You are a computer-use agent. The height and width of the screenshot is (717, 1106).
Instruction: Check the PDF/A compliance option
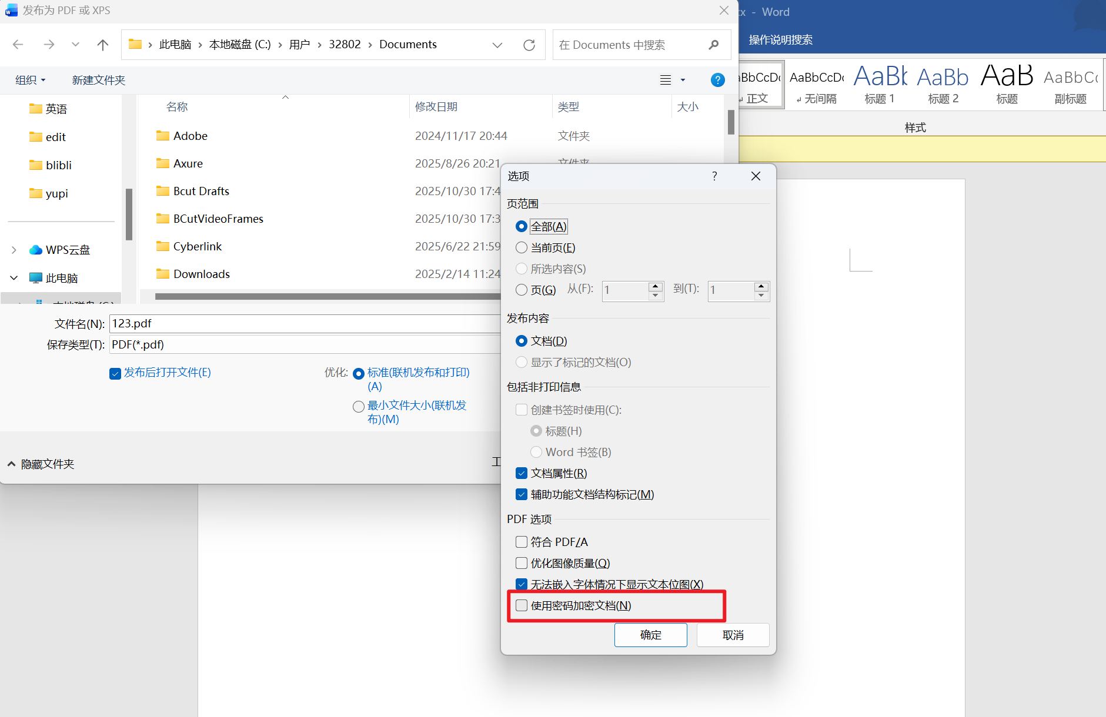[x=522, y=542]
